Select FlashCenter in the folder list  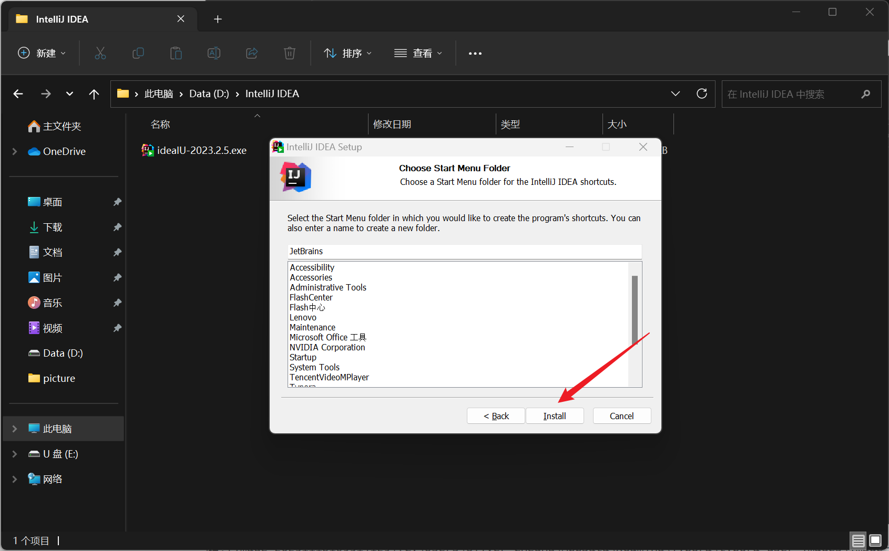click(311, 297)
